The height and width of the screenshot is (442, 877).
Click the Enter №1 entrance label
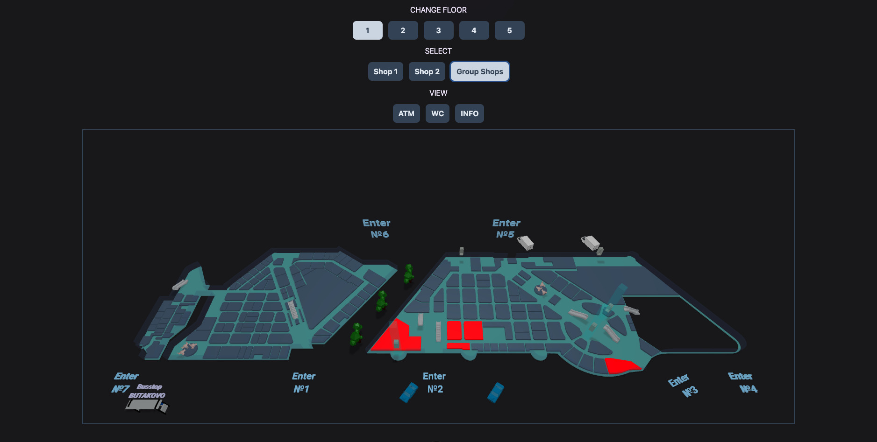click(303, 382)
